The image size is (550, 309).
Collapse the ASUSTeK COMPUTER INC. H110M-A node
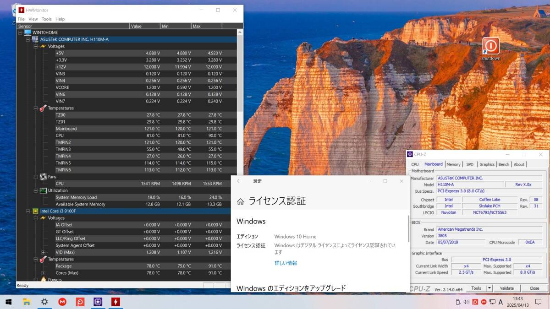point(28,39)
